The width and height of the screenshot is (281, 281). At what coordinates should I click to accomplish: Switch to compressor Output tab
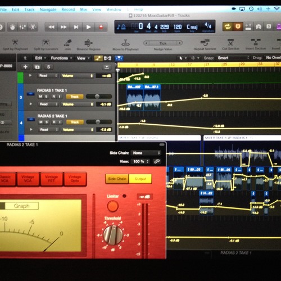tap(140, 179)
